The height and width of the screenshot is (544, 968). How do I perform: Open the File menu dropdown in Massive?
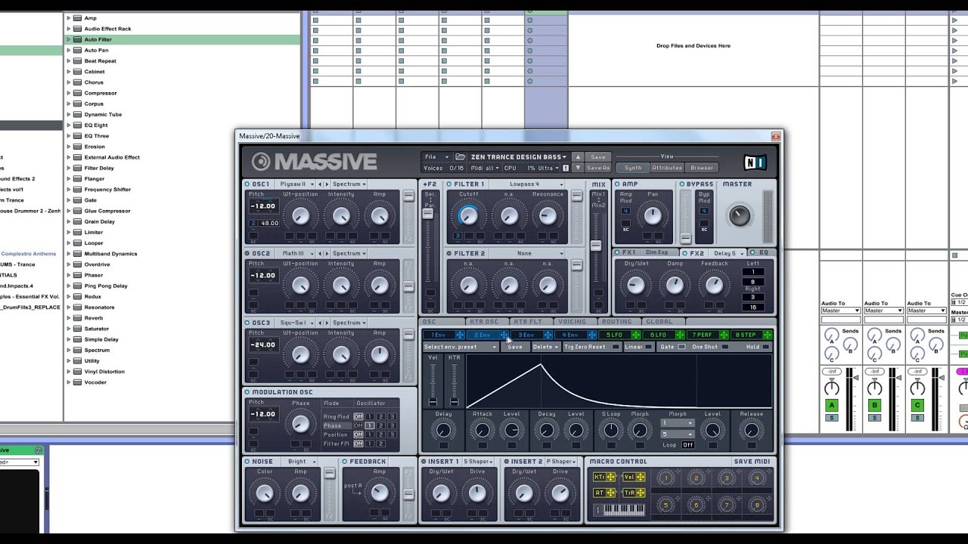pos(436,156)
